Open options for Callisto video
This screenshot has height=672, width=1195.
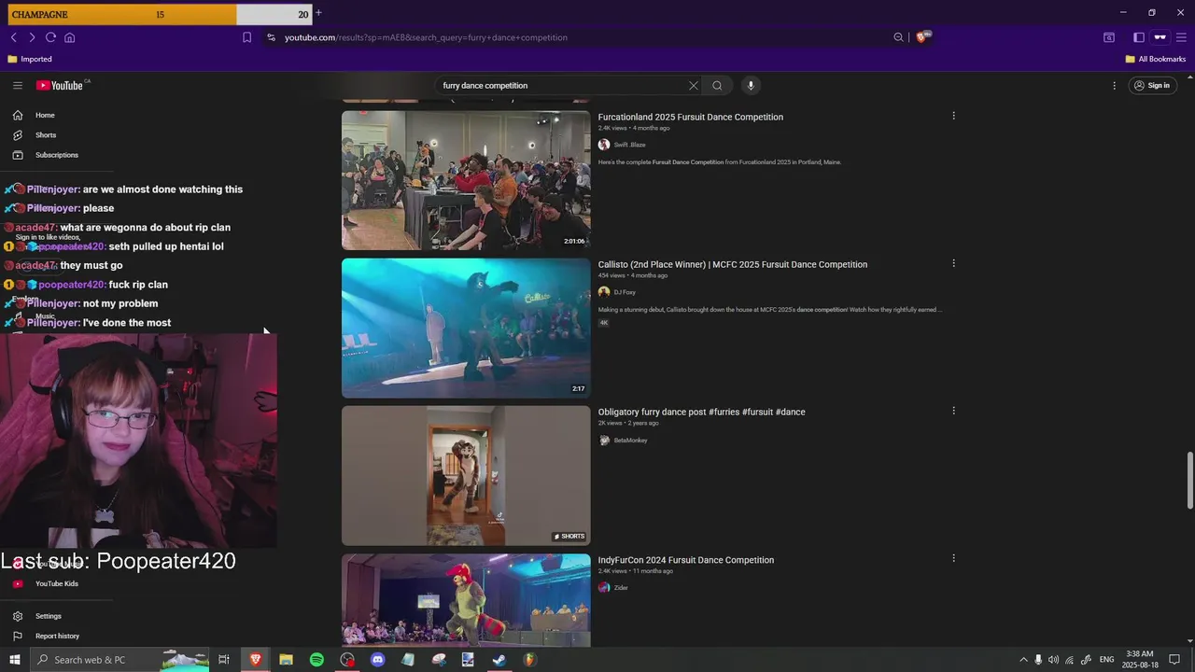coord(953,263)
